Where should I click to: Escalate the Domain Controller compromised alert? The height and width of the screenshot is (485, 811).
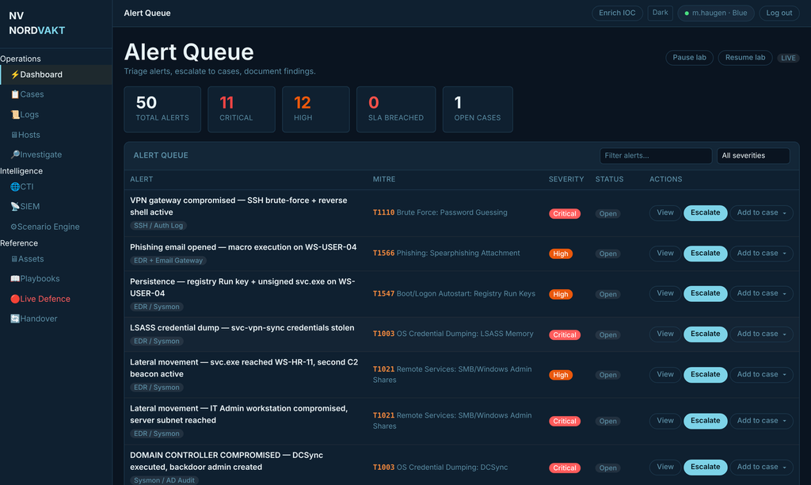click(706, 467)
